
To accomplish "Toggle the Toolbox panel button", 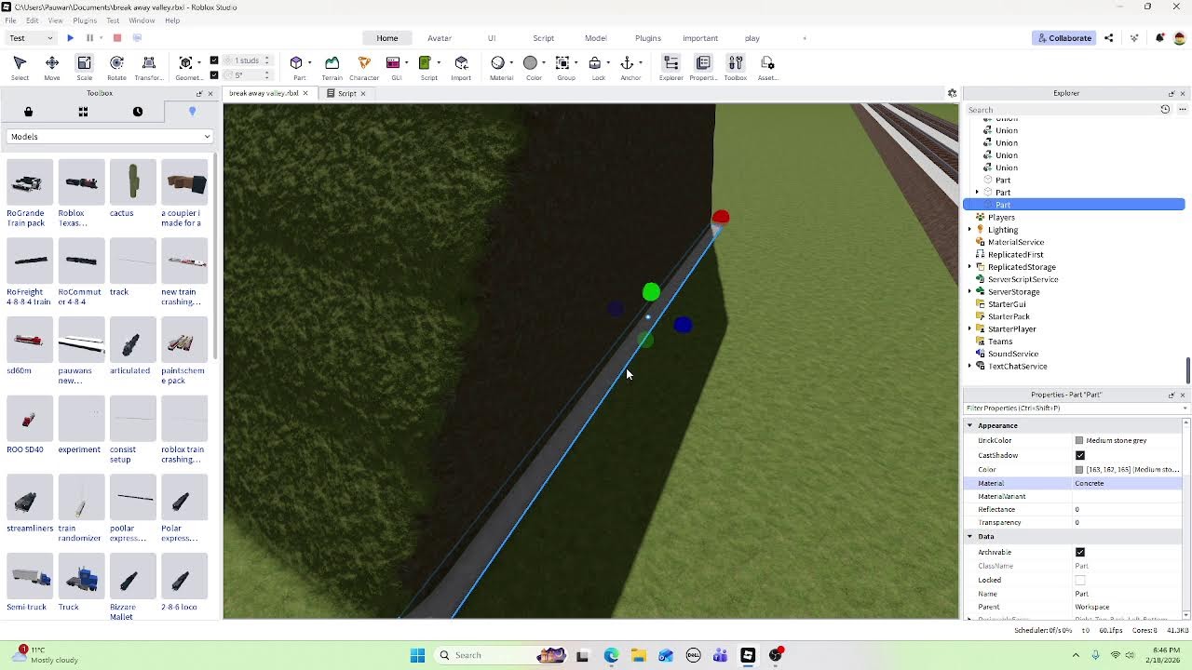I will point(736,67).
